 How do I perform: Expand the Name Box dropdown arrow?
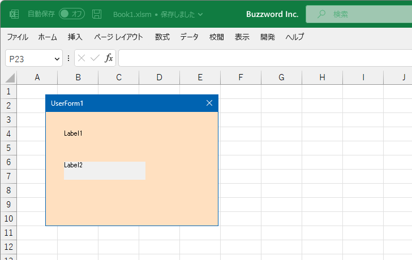coord(57,58)
